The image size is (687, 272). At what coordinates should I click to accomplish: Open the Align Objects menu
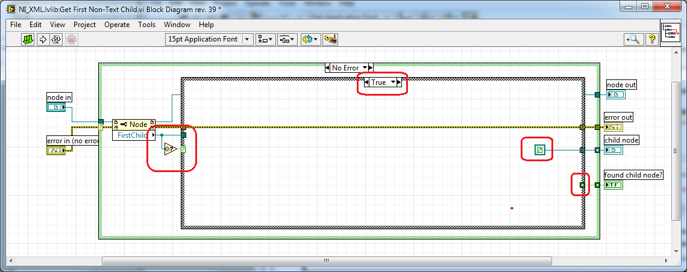pyautogui.click(x=266, y=39)
